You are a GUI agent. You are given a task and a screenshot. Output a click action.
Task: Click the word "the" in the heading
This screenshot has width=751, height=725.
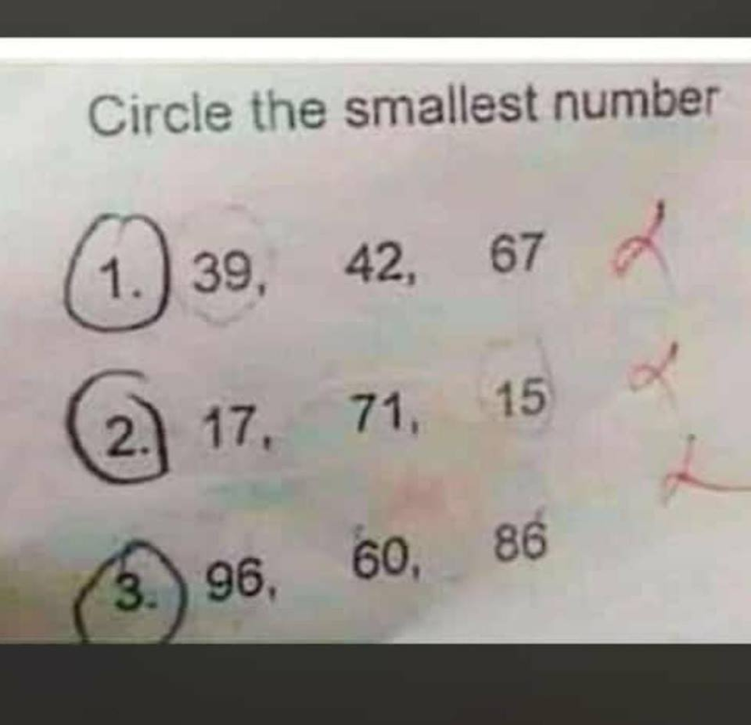tap(288, 110)
